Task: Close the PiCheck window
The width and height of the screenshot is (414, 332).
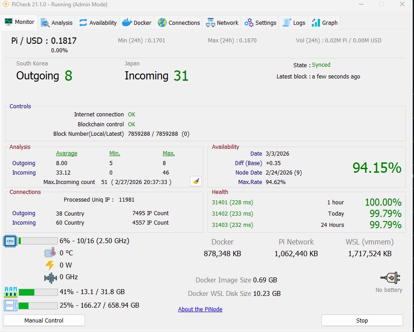Action: pyautogui.click(x=402, y=5)
